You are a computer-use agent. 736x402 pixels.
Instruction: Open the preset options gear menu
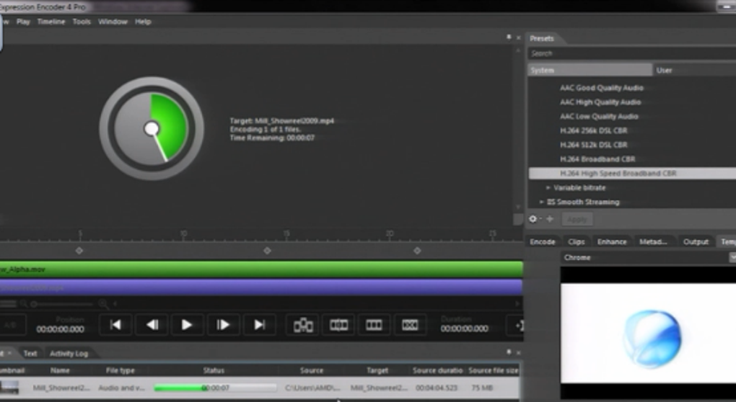click(x=534, y=219)
